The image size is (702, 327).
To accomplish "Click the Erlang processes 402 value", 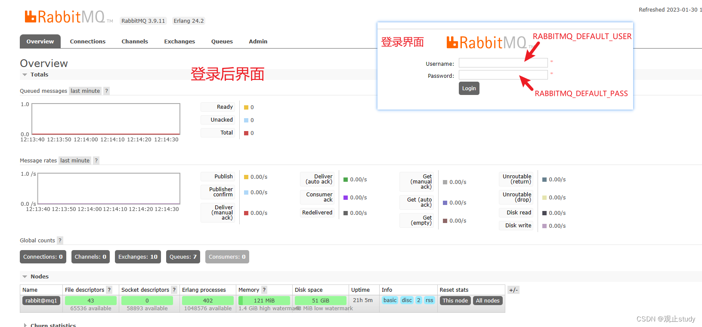I will pyautogui.click(x=208, y=300).
